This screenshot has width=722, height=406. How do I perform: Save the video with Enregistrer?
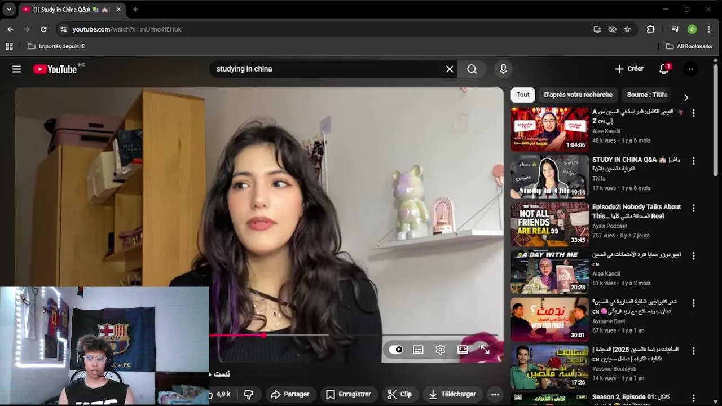[x=348, y=394]
